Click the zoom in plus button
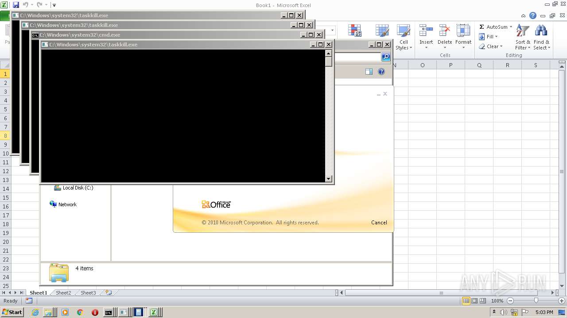 562,301
